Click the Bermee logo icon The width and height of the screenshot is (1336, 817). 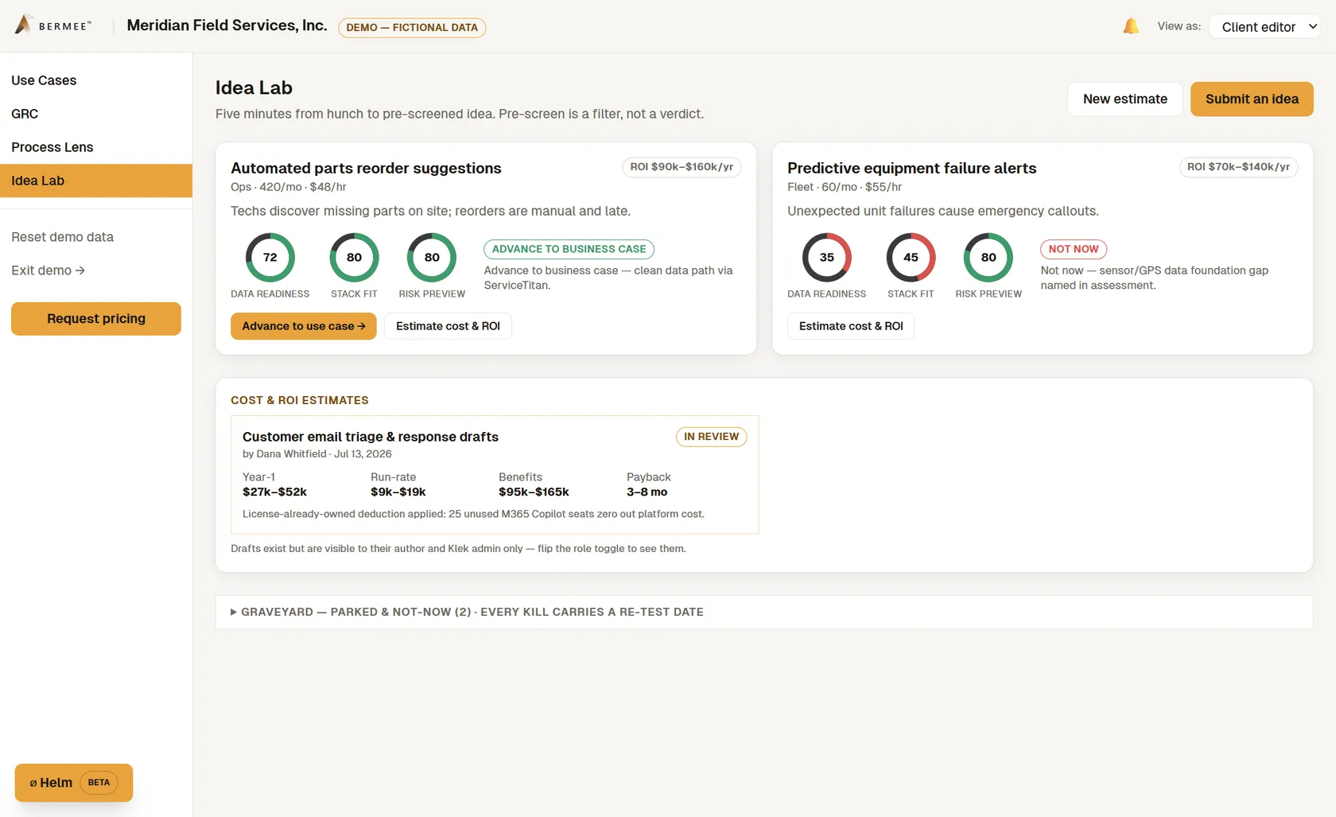click(23, 25)
